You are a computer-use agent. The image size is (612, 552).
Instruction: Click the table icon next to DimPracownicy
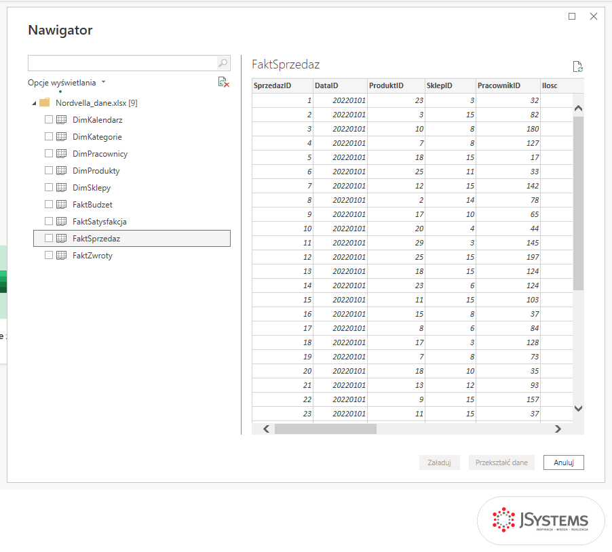pos(61,154)
